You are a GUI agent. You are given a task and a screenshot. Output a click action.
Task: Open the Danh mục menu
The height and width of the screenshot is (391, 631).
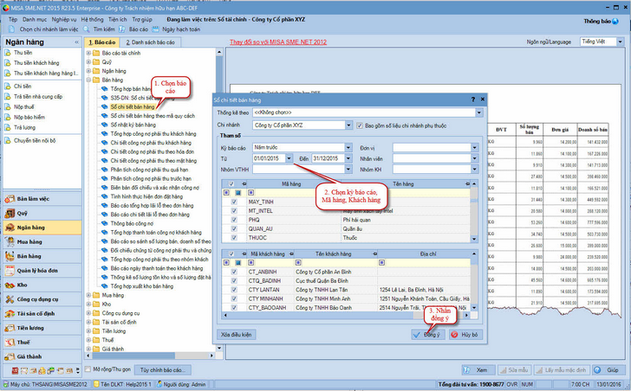(x=35, y=19)
